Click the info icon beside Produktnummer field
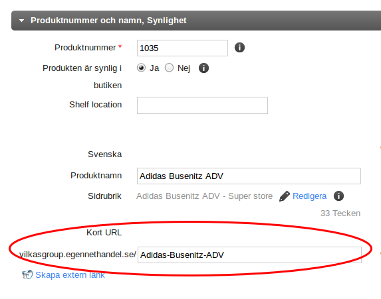381x299 pixels. [x=239, y=48]
